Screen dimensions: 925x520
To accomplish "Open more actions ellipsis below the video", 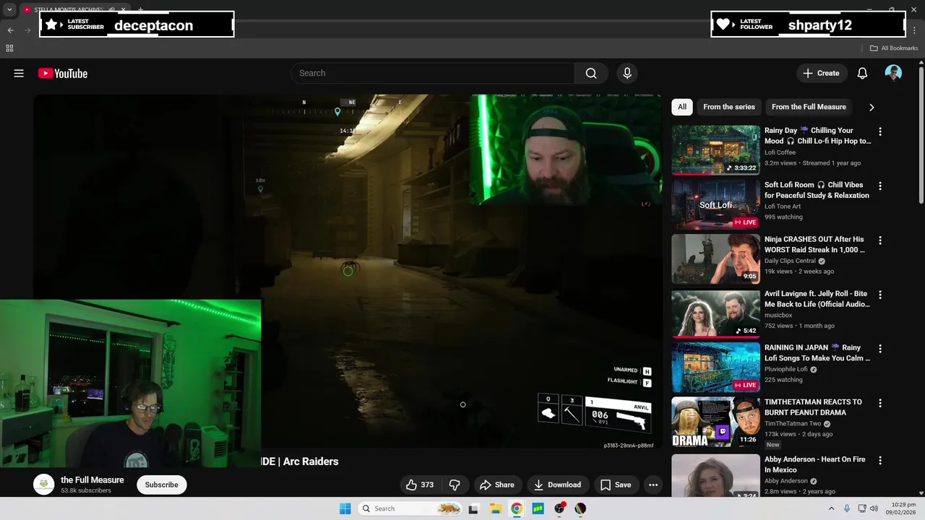I will click(x=653, y=485).
